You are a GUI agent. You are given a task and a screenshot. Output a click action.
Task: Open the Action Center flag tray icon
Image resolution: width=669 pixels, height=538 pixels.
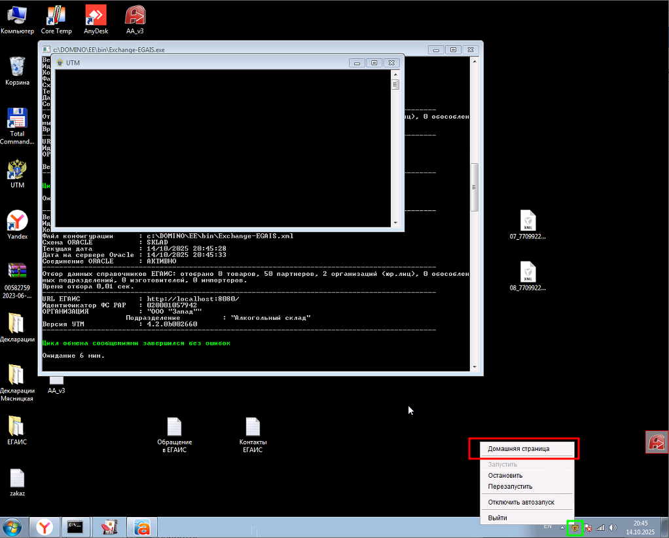[588, 528]
